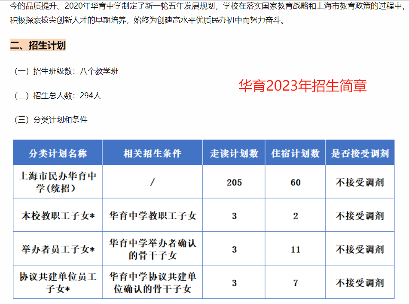This screenshot has height=304, width=409.
Task: Click the table header 是否接受调剂
Action: [x=360, y=153]
